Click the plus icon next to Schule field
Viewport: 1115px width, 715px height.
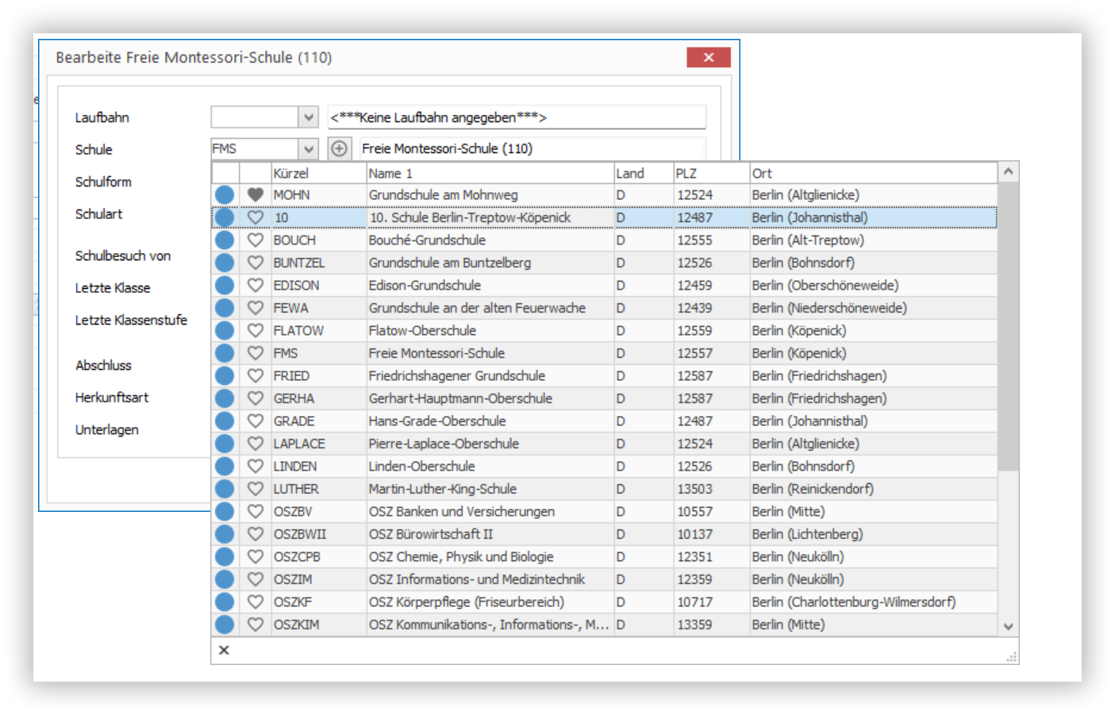(x=339, y=148)
